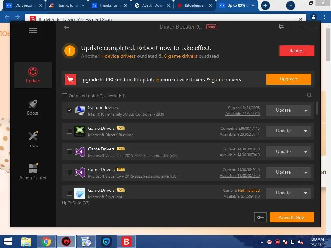
Task: Click the Microsoft Silverlight icon
Action: click(x=80, y=193)
